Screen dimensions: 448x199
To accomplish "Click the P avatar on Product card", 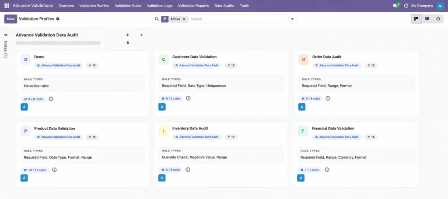I will 26,131.
